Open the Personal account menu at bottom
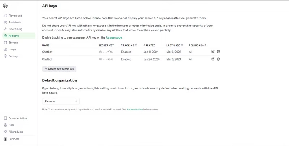This screenshot has width=289, height=146. 12,139
